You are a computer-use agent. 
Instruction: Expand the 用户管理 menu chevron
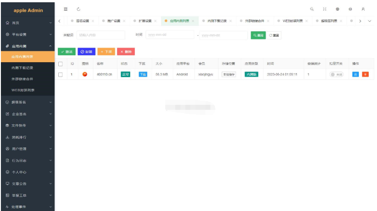click(x=51, y=149)
